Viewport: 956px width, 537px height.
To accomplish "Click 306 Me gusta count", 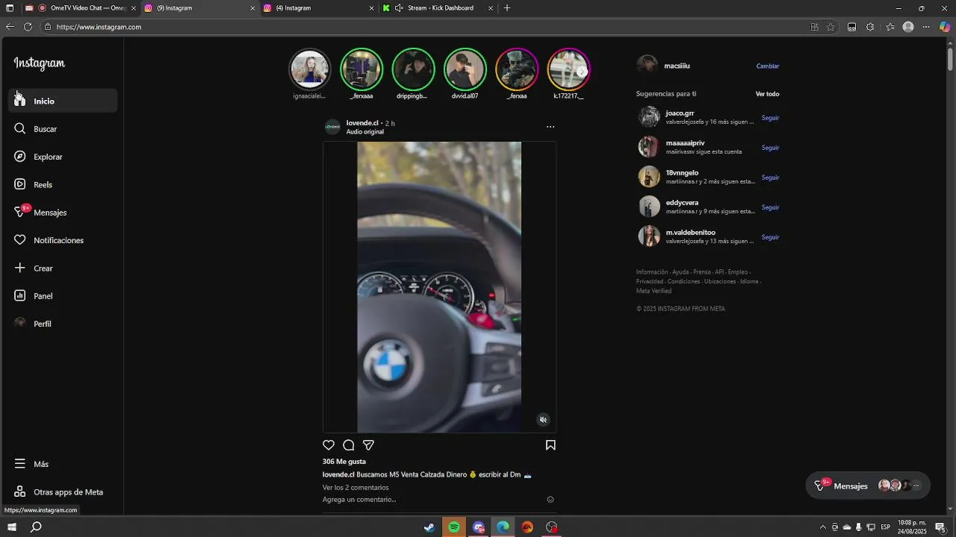I will (x=344, y=462).
